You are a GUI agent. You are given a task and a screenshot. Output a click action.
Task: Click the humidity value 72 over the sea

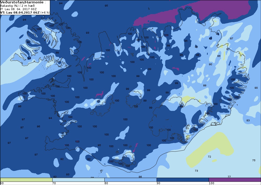pyautogui.click(x=209, y=157)
